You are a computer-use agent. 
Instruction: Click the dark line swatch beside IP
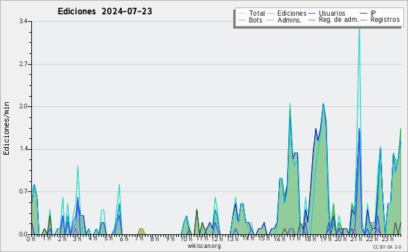364,14
